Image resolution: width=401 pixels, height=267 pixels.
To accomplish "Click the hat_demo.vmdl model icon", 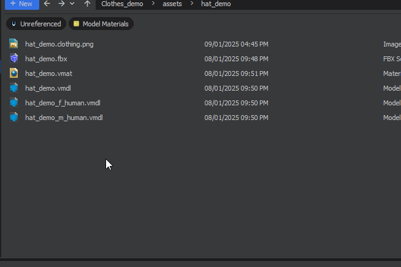I will (14, 88).
